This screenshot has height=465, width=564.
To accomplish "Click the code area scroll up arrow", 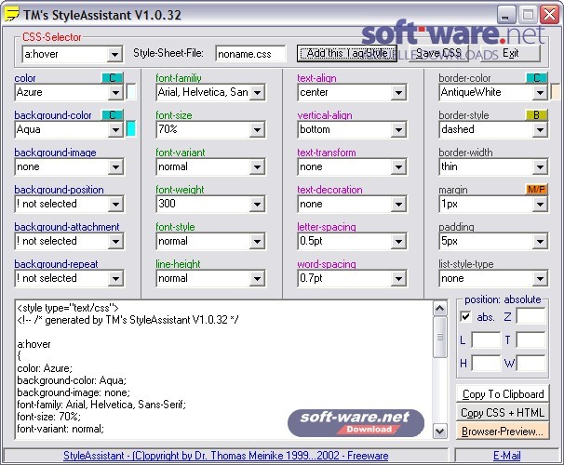I will click(440, 309).
